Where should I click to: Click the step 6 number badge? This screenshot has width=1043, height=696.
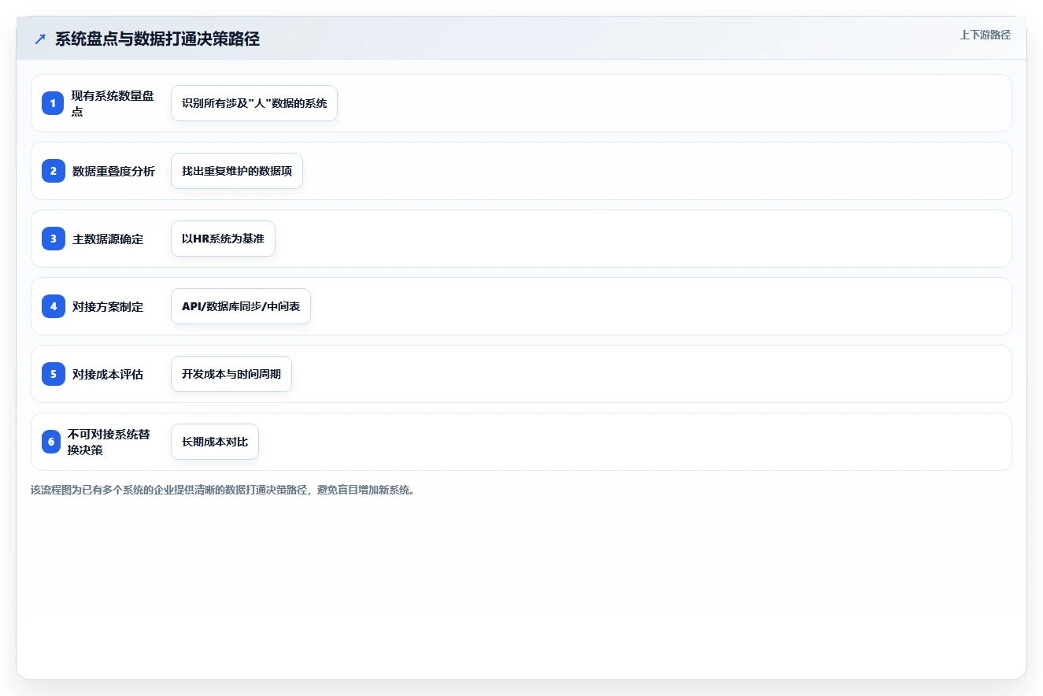[51, 442]
